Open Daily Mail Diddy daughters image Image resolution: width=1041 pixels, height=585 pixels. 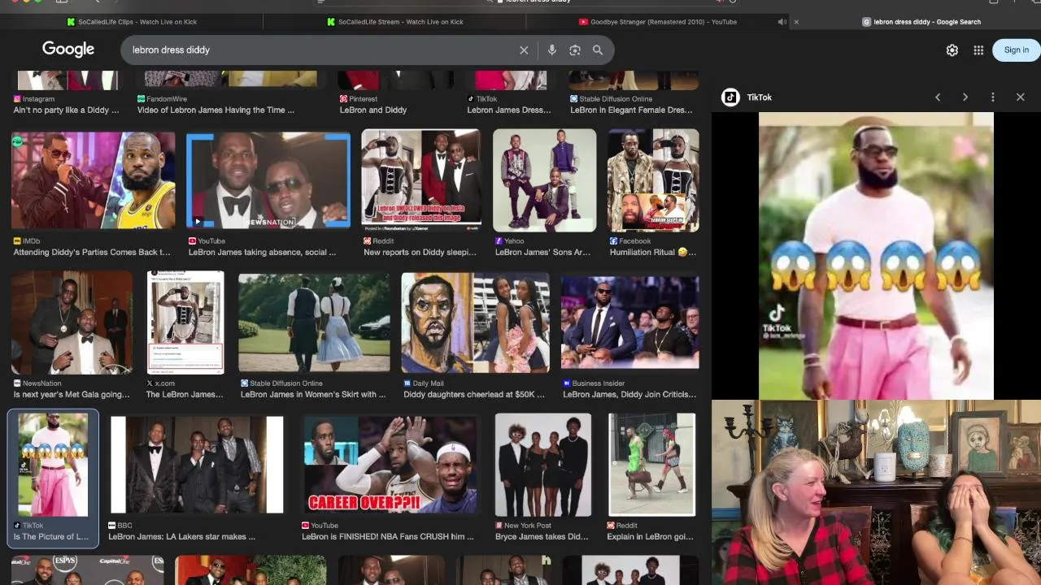[x=475, y=323]
